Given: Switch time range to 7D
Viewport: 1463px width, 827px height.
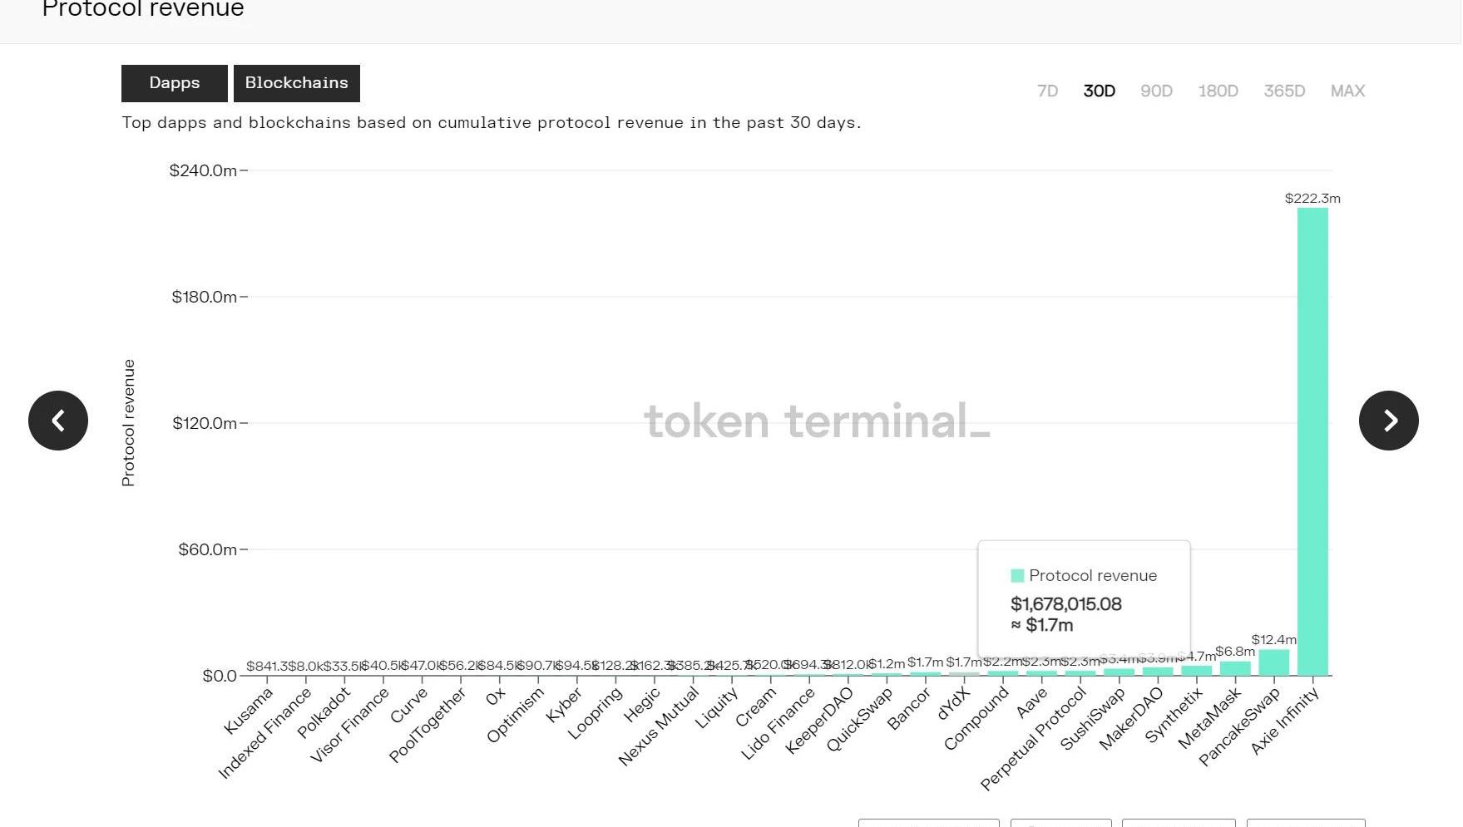Looking at the screenshot, I should click(x=1047, y=91).
